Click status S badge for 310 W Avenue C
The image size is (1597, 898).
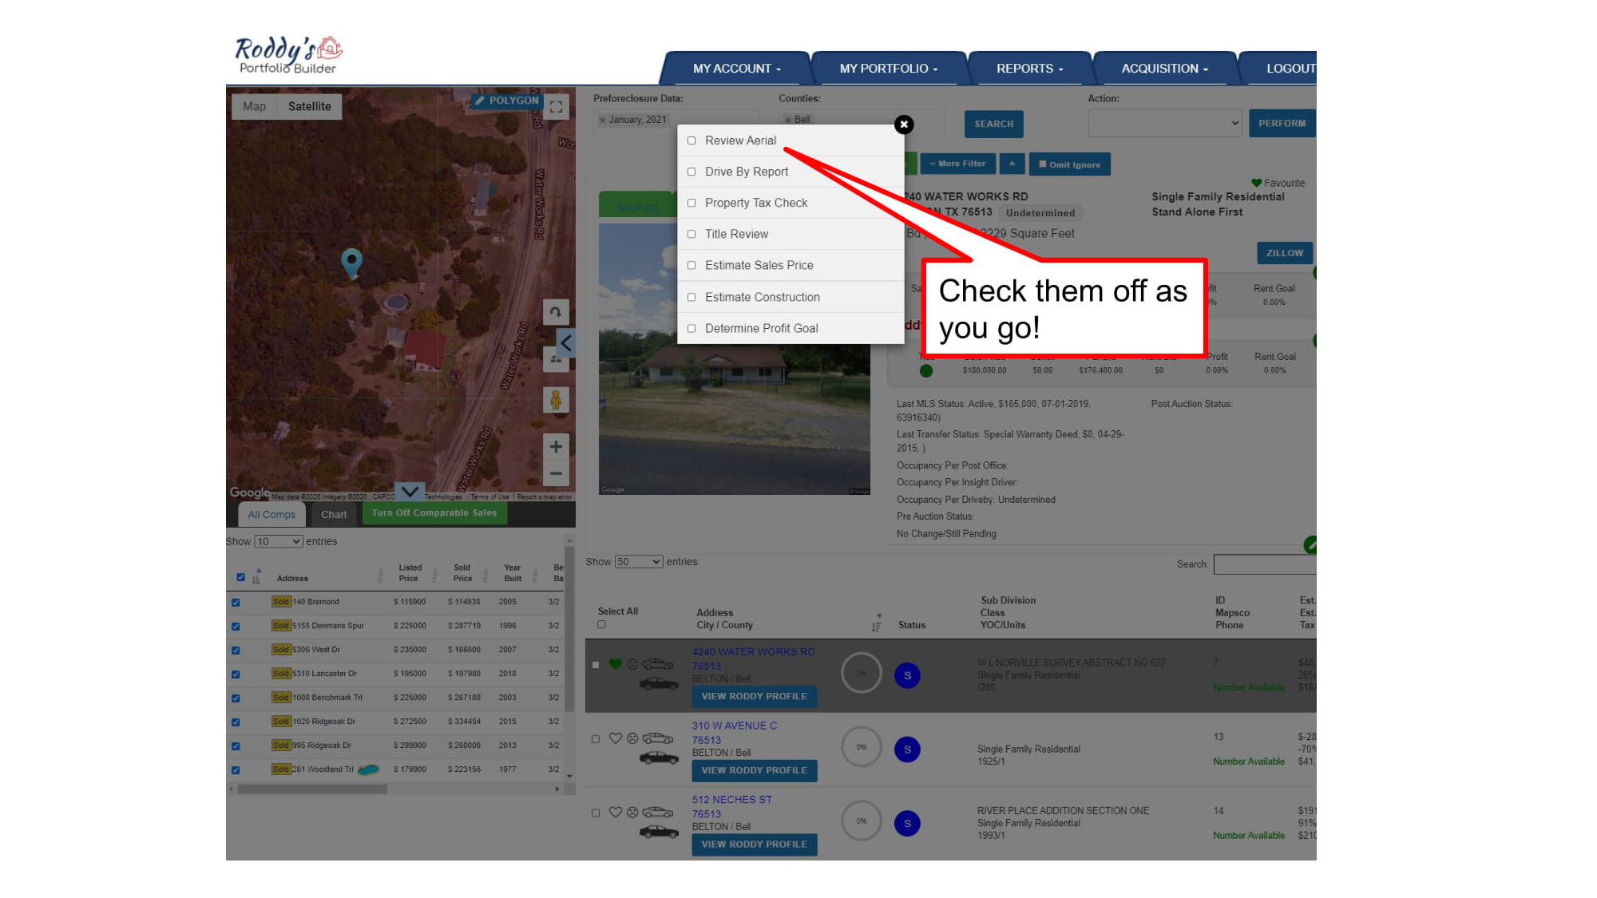(x=907, y=750)
